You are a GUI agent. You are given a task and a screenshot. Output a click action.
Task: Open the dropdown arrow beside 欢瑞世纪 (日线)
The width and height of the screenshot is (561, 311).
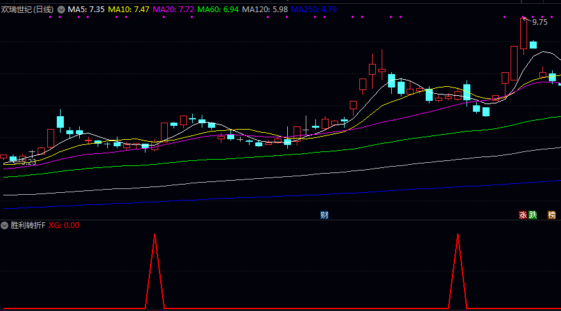[61, 10]
